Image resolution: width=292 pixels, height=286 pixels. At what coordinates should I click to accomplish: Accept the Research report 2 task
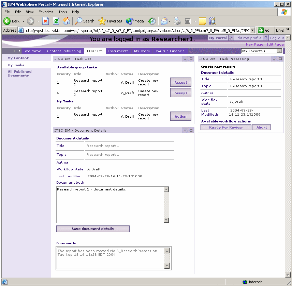(x=180, y=82)
